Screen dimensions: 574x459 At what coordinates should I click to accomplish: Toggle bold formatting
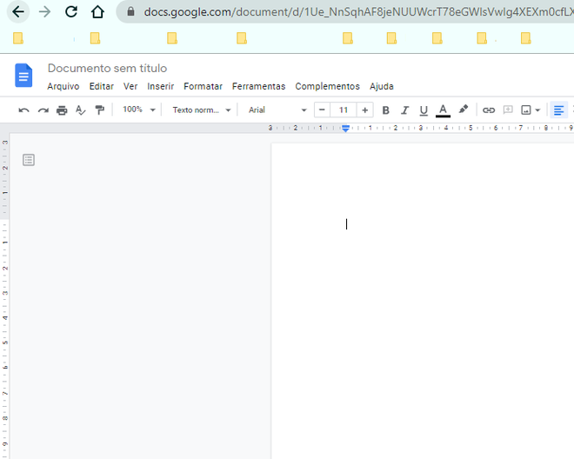[x=385, y=110]
